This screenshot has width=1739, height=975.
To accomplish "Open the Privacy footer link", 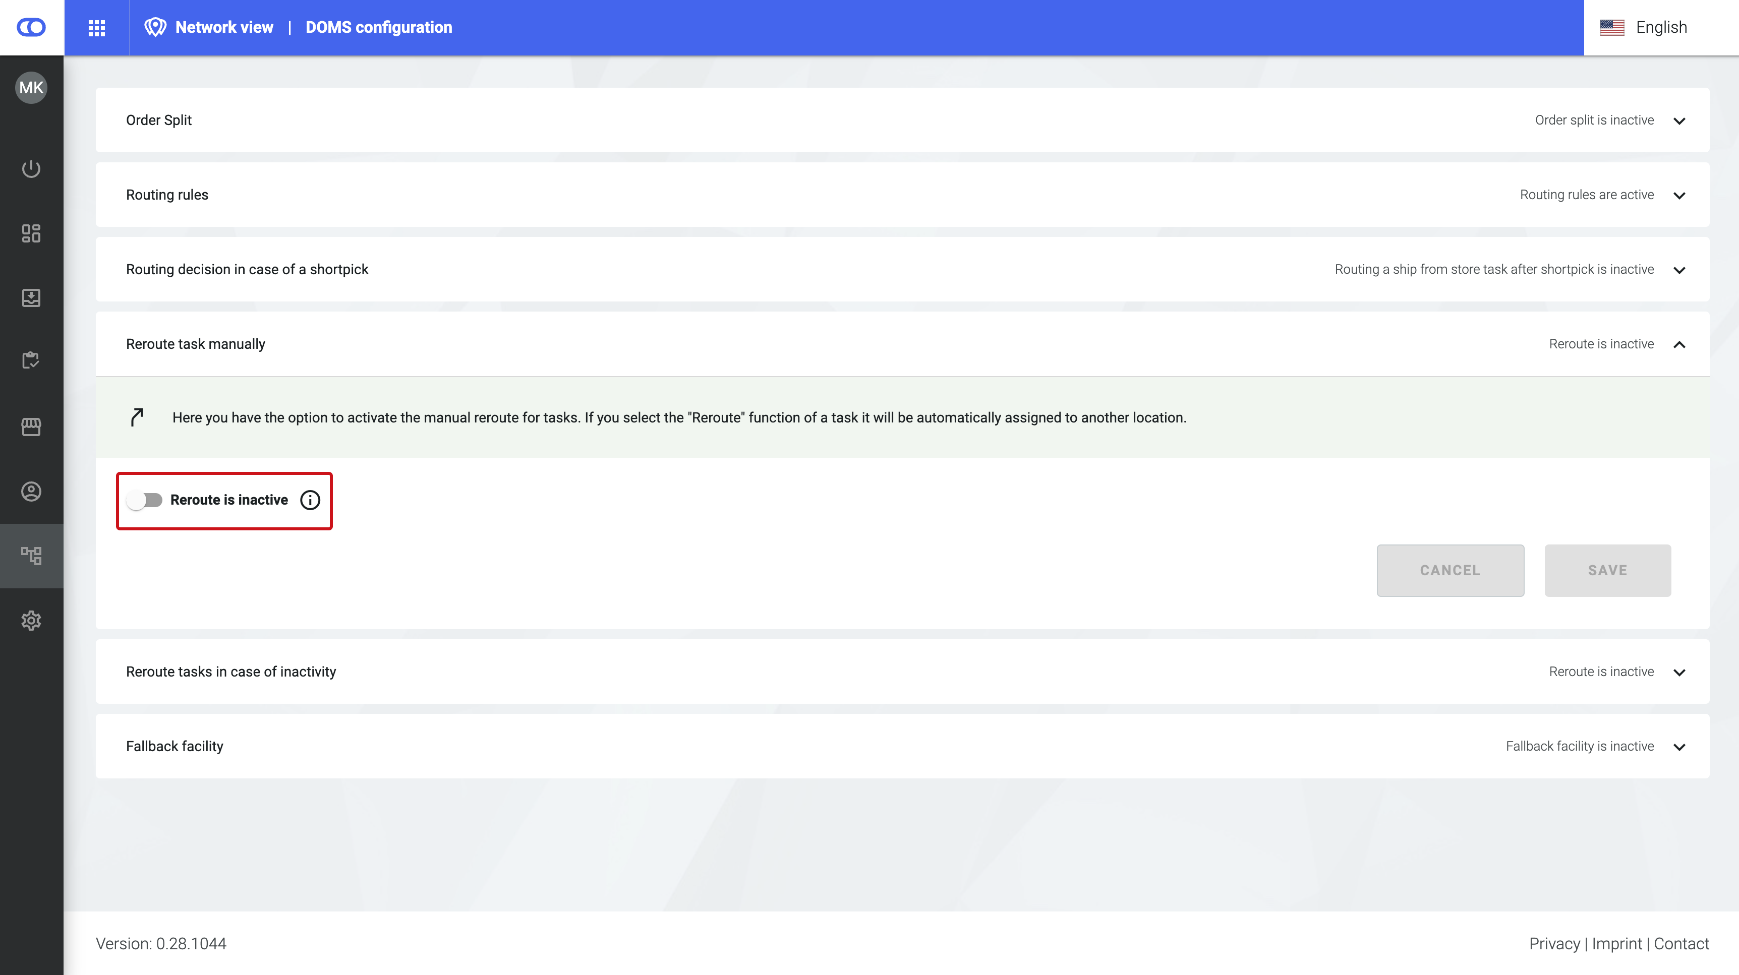I will point(1554,943).
